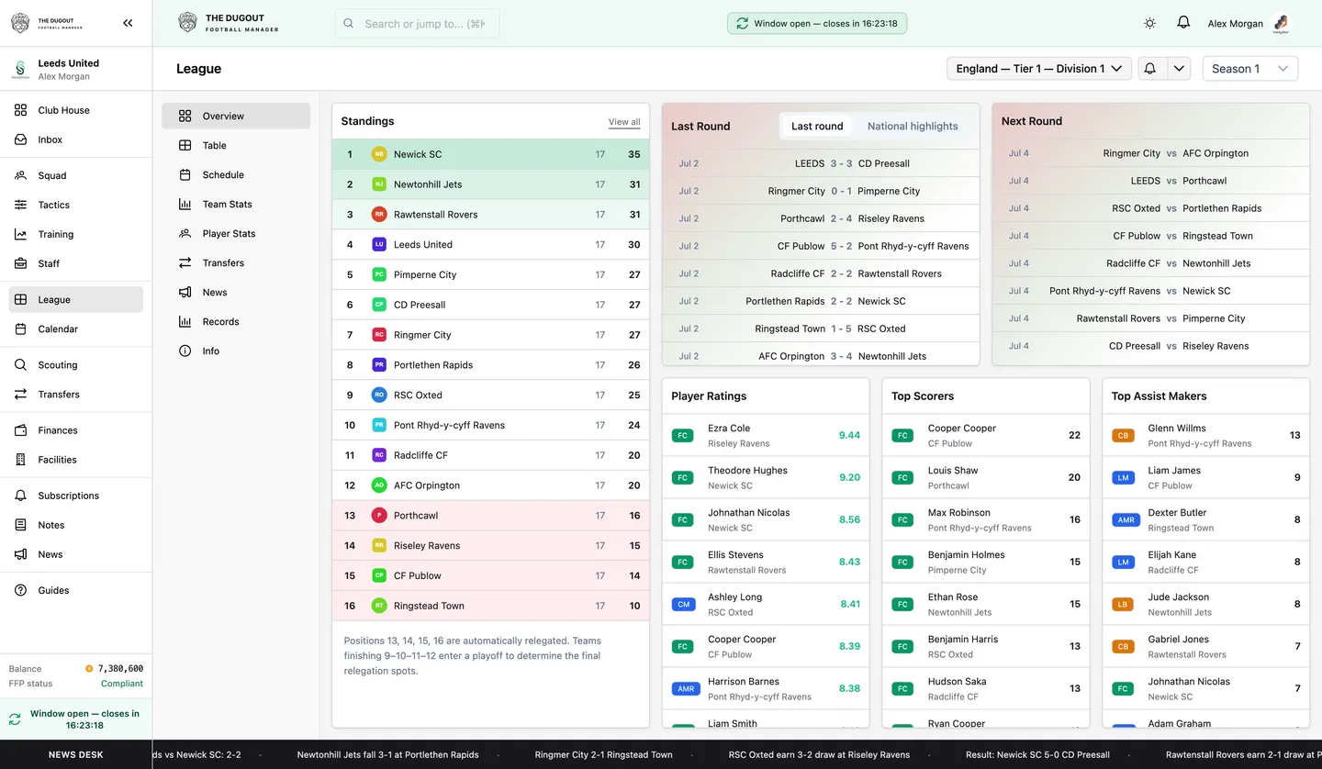
Task: Click Theodore Hughes rating 9.20
Action: (x=849, y=478)
